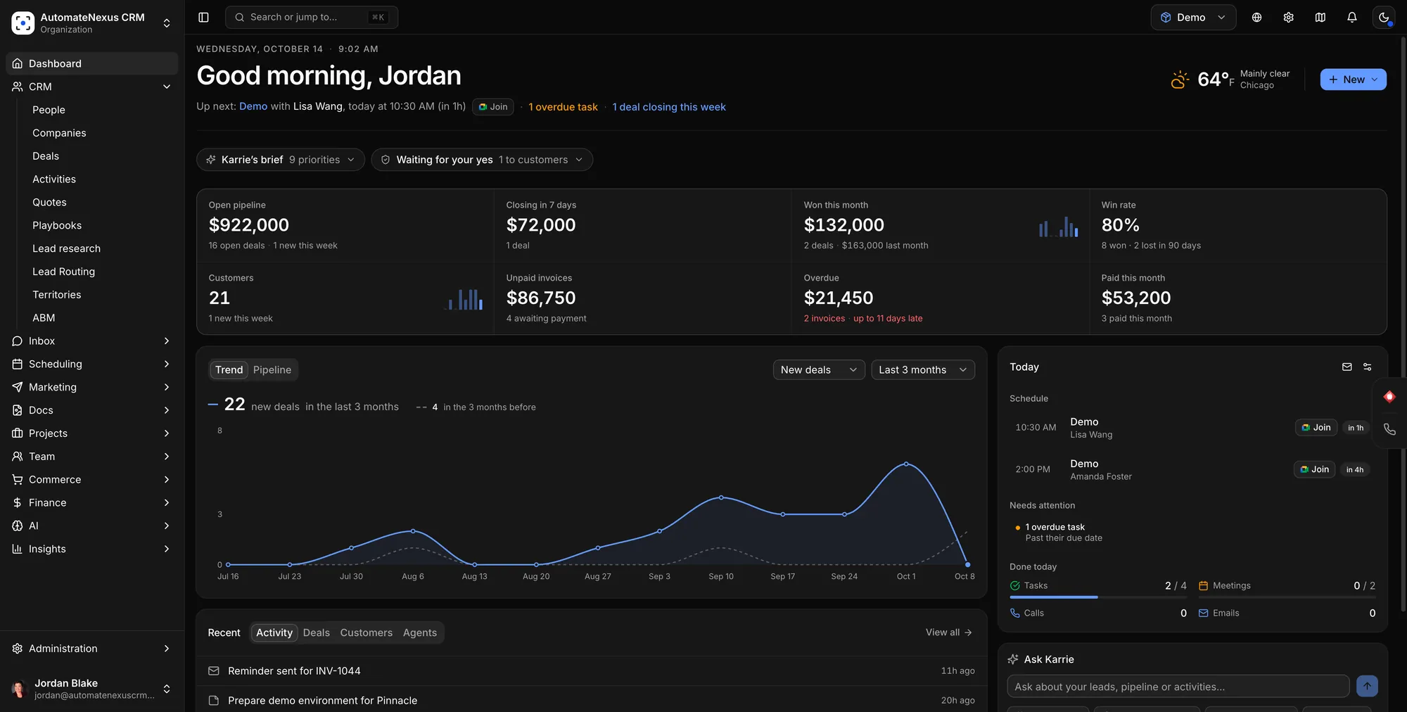Focus the Search or jump to field
Viewport: 1407px width, 712px height.
pyautogui.click(x=312, y=17)
